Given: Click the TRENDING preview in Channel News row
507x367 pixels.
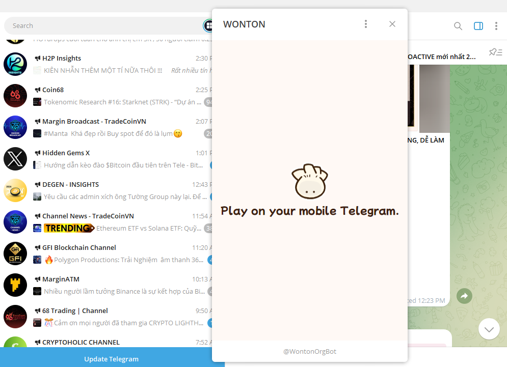Looking at the screenshot, I should [69, 228].
